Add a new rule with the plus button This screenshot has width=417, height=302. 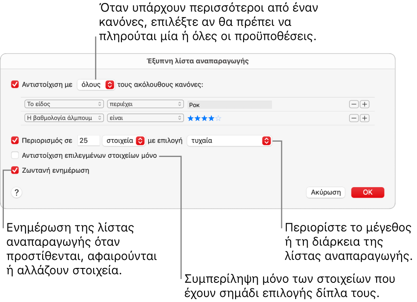click(365, 104)
